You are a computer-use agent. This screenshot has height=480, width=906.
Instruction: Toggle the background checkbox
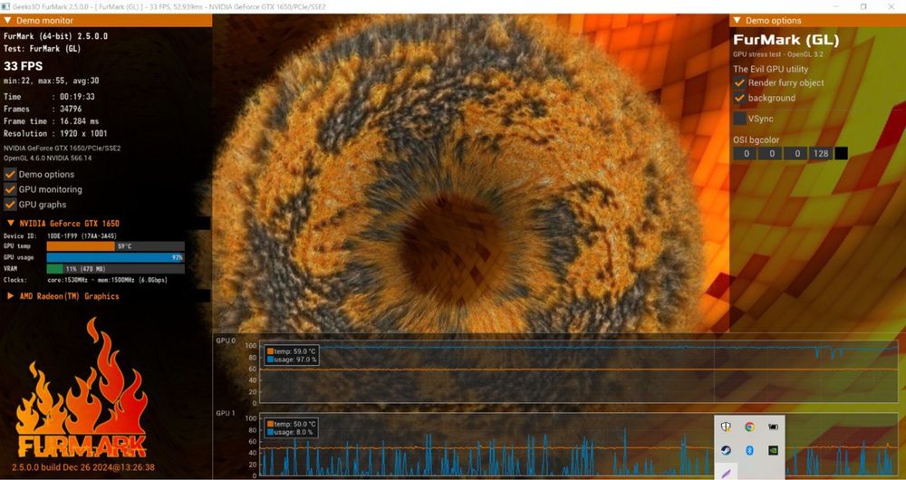[x=739, y=98]
